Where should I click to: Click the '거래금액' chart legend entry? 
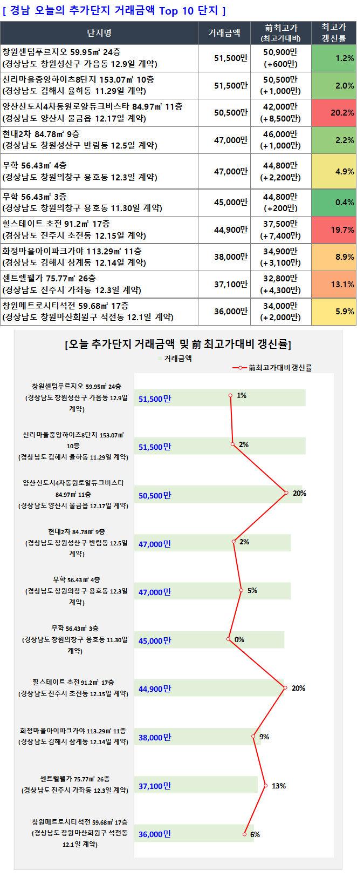point(175,358)
